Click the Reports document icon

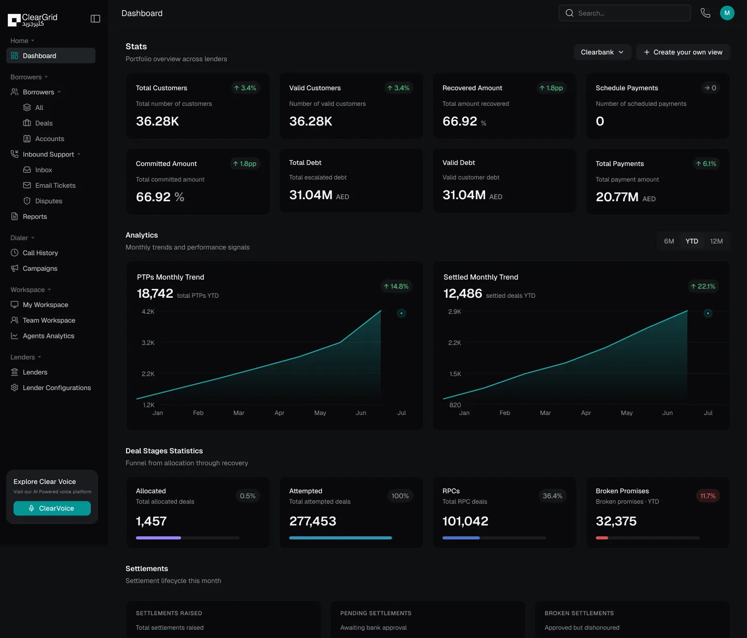[x=15, y=216]
